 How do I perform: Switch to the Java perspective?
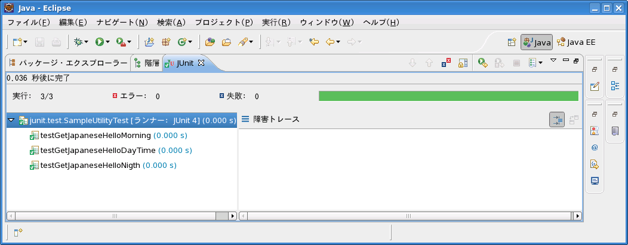(537, 42)
